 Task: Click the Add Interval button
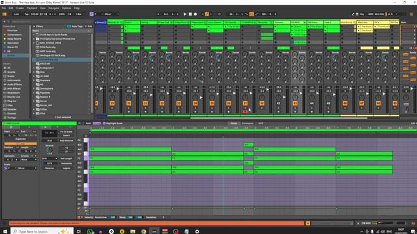pyautogui.click(x=66, y=140)
